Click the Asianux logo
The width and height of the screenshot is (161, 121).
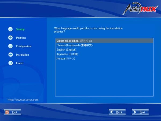click(140, 9)
